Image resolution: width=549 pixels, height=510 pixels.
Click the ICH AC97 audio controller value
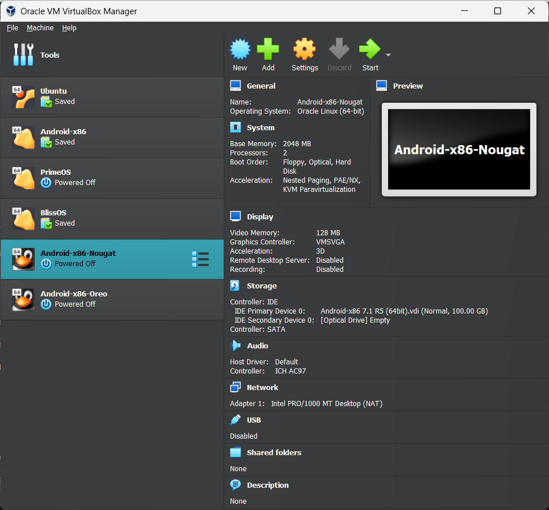[290, 371]
